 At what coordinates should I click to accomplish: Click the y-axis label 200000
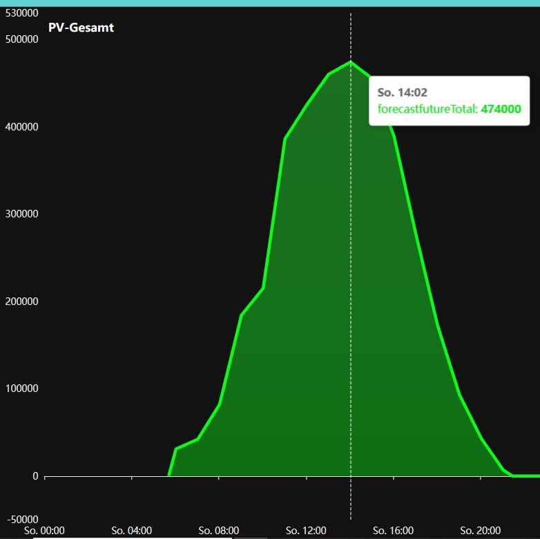click(x=21, y=302)
